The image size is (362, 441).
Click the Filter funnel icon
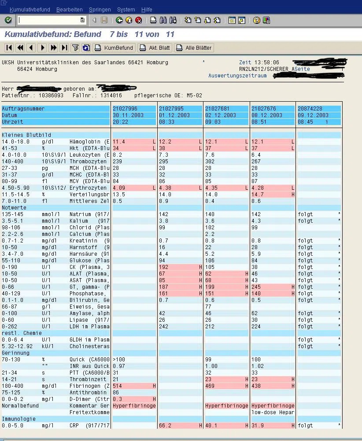coord(75,48)
